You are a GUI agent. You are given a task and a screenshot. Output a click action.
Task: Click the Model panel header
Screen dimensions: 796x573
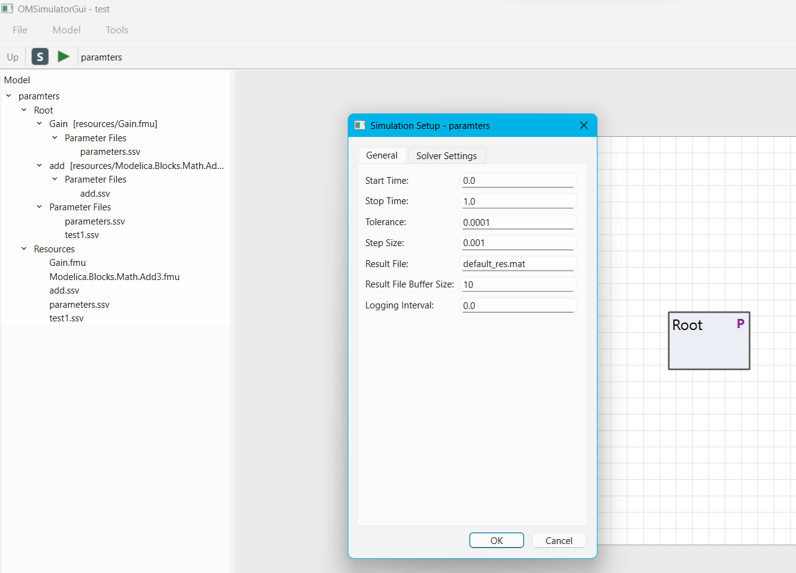click(x=17, y=80)
